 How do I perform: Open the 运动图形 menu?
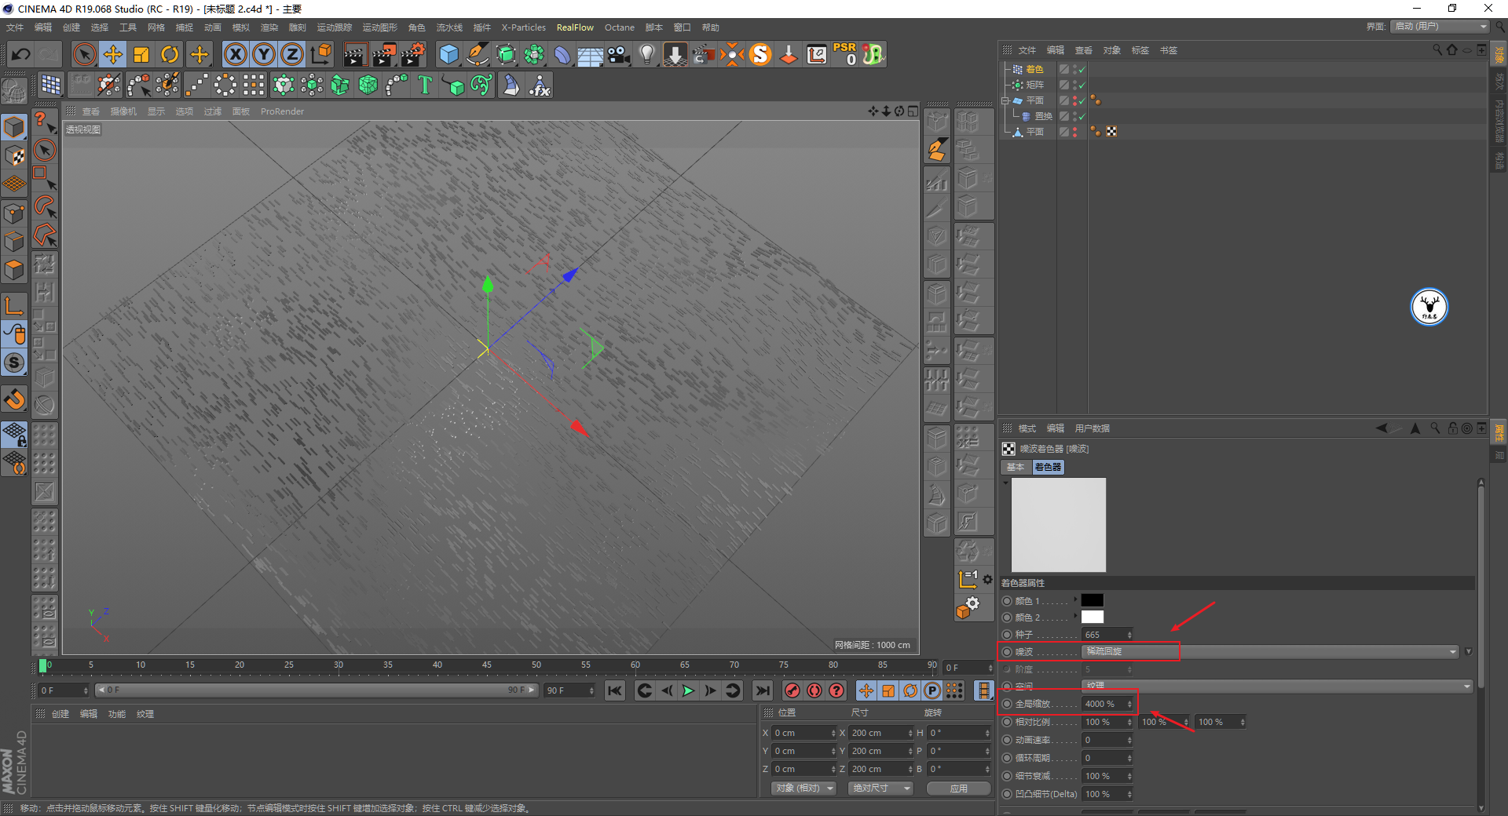coord(380,27)
